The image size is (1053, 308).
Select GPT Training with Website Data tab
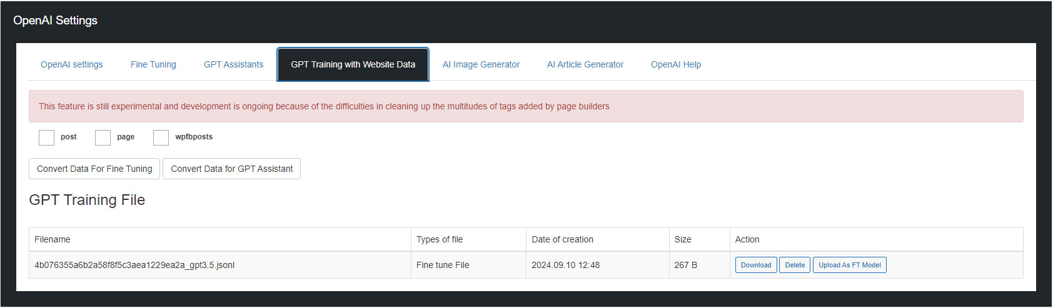tap(353, 64)
